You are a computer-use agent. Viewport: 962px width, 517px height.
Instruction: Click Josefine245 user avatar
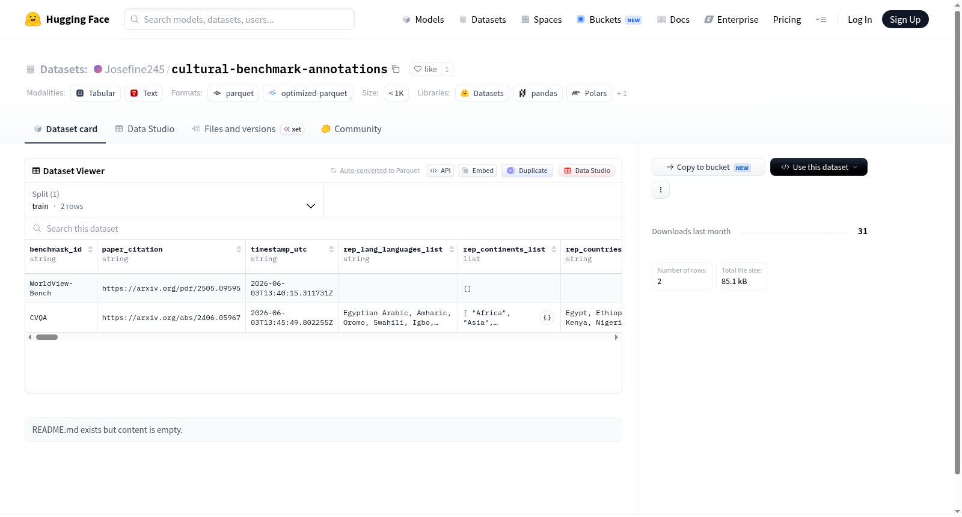pos(98,69)
